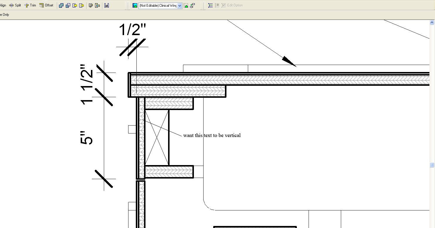435x228 pixels.
Task: Select the 1 1/2" dimension text
Action: [87, 84]
